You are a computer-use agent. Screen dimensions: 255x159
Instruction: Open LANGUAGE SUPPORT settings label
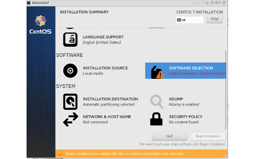coord(103,37)
